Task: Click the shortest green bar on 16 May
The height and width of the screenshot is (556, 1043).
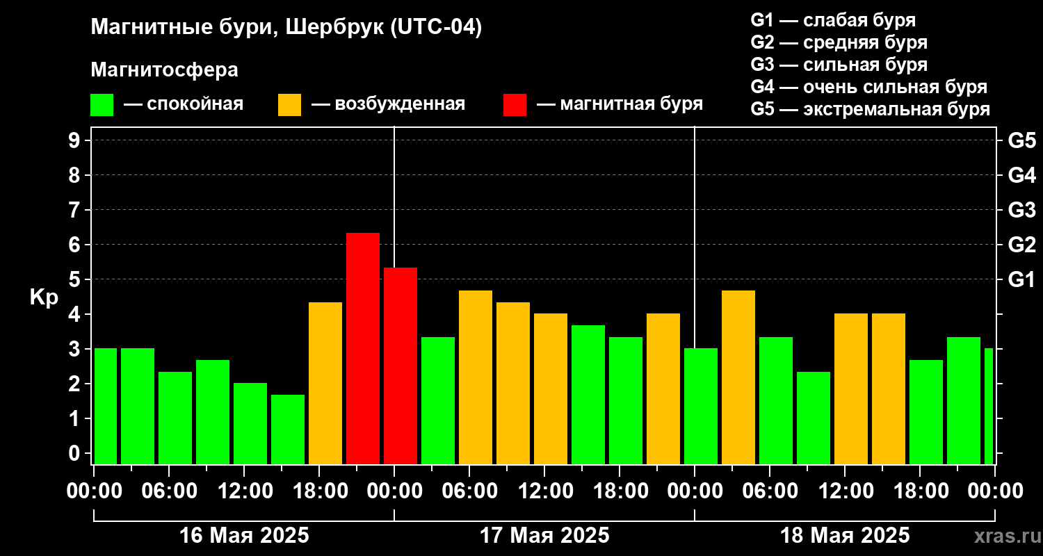Action: pos(288,430)
